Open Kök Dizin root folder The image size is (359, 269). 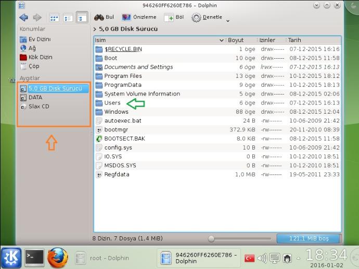(x=36, y=57)
